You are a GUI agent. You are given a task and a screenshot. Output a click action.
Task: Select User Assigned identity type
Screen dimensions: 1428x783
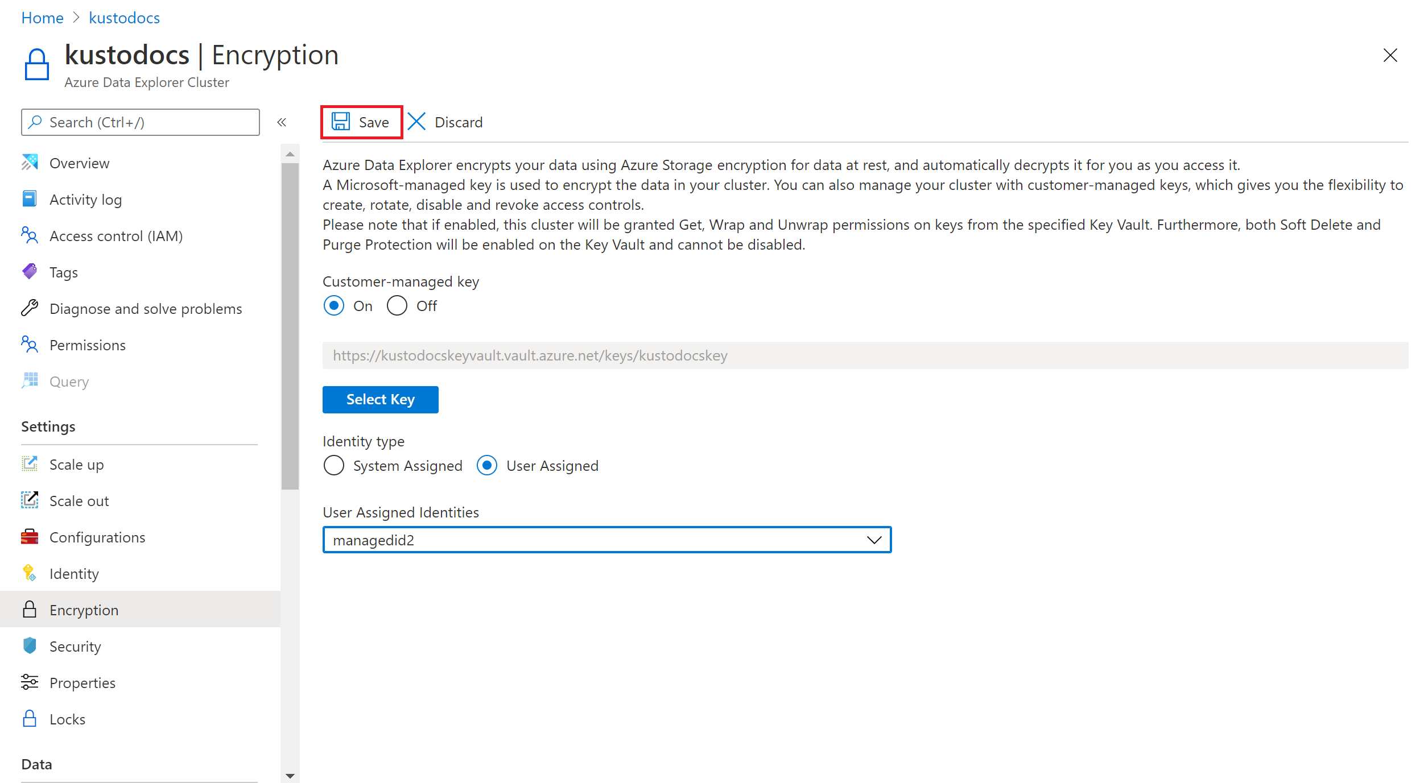pyautogui.click(x=489, y=466)
